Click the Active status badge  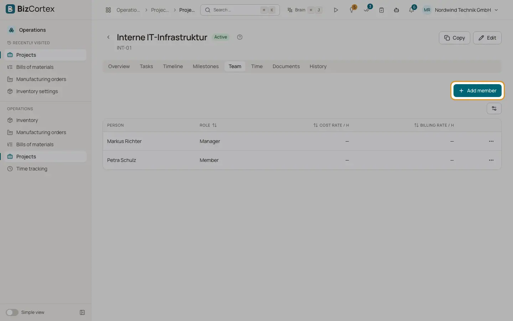tap(221, 37)
